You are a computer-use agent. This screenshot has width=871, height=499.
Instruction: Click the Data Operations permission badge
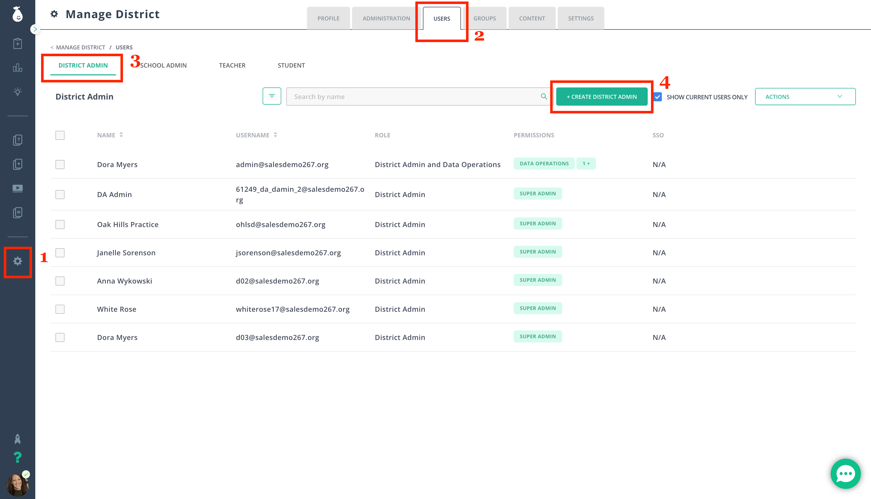tap(544, 164)
